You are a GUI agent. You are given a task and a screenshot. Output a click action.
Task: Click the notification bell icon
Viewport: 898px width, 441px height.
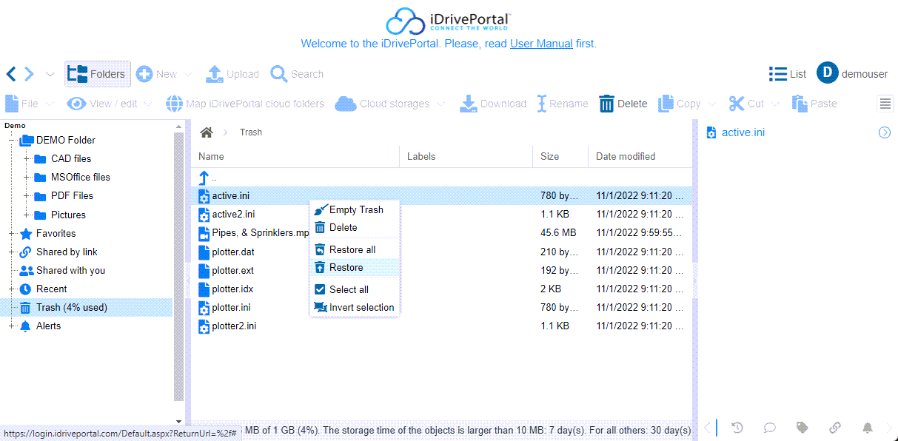pos(867,428)
